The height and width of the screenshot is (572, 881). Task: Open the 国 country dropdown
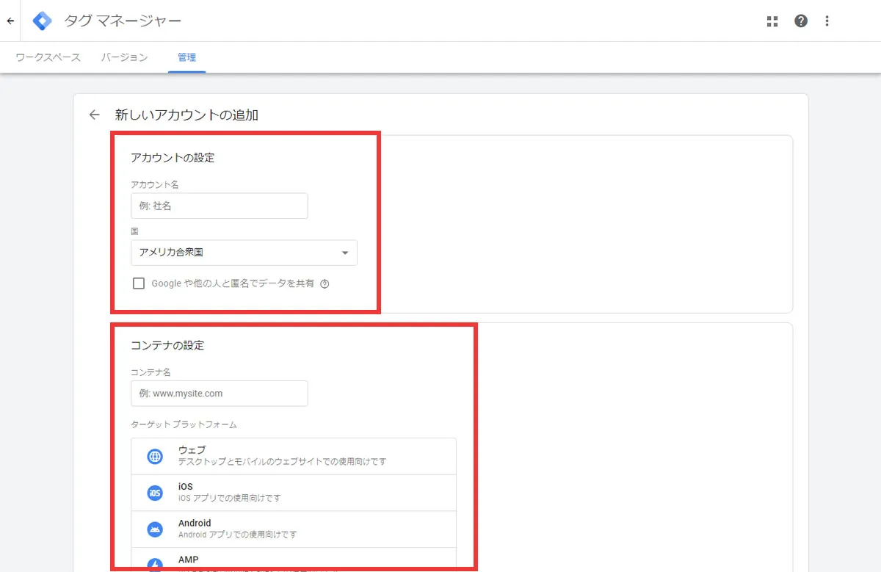[x=244, y=253]
